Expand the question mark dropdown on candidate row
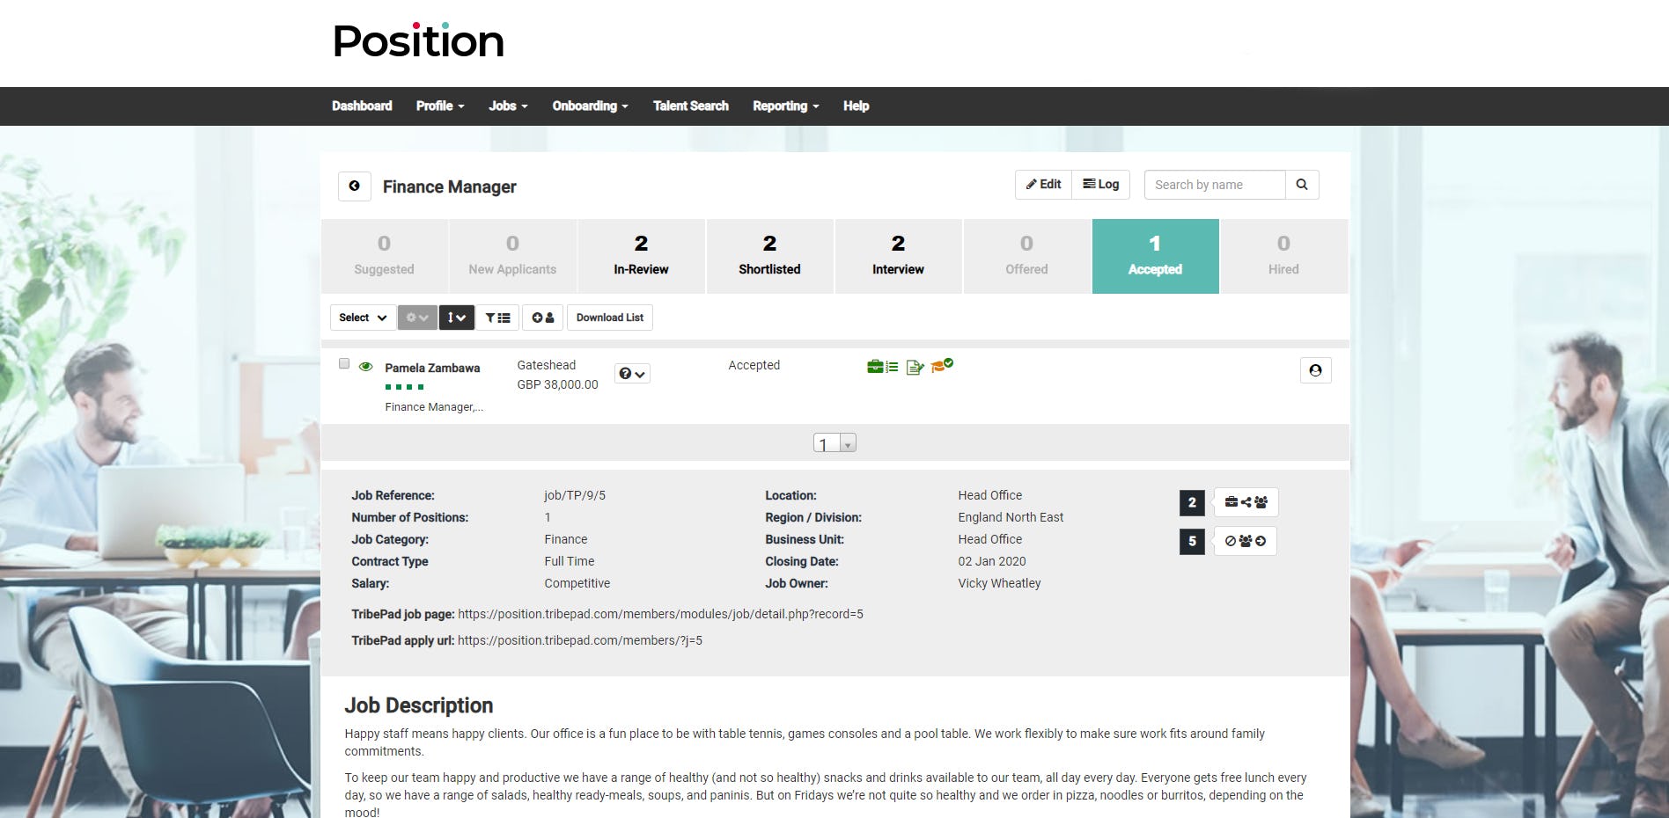Viewport: 1669px width, 818px height. tap(632, 373)
